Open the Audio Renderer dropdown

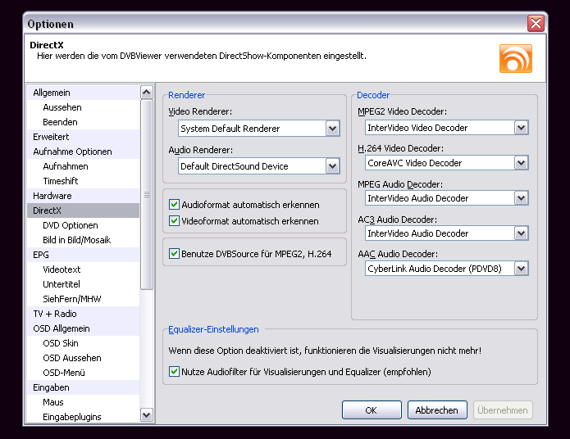332,166
